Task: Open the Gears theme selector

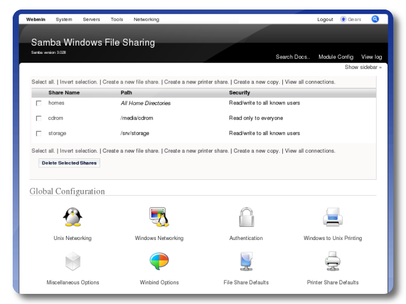Action: [x=351, y=20]
